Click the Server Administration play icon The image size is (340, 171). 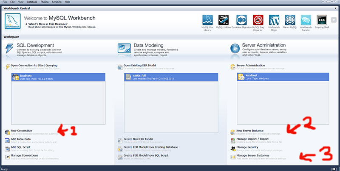[235, 49]
